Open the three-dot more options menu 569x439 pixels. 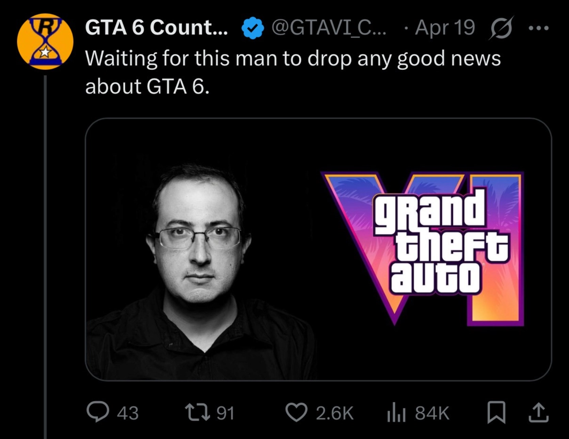(539, 28)
